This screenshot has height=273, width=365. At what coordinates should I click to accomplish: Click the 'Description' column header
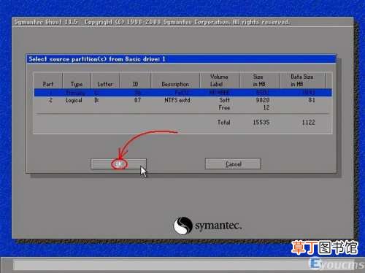[175, 84]
